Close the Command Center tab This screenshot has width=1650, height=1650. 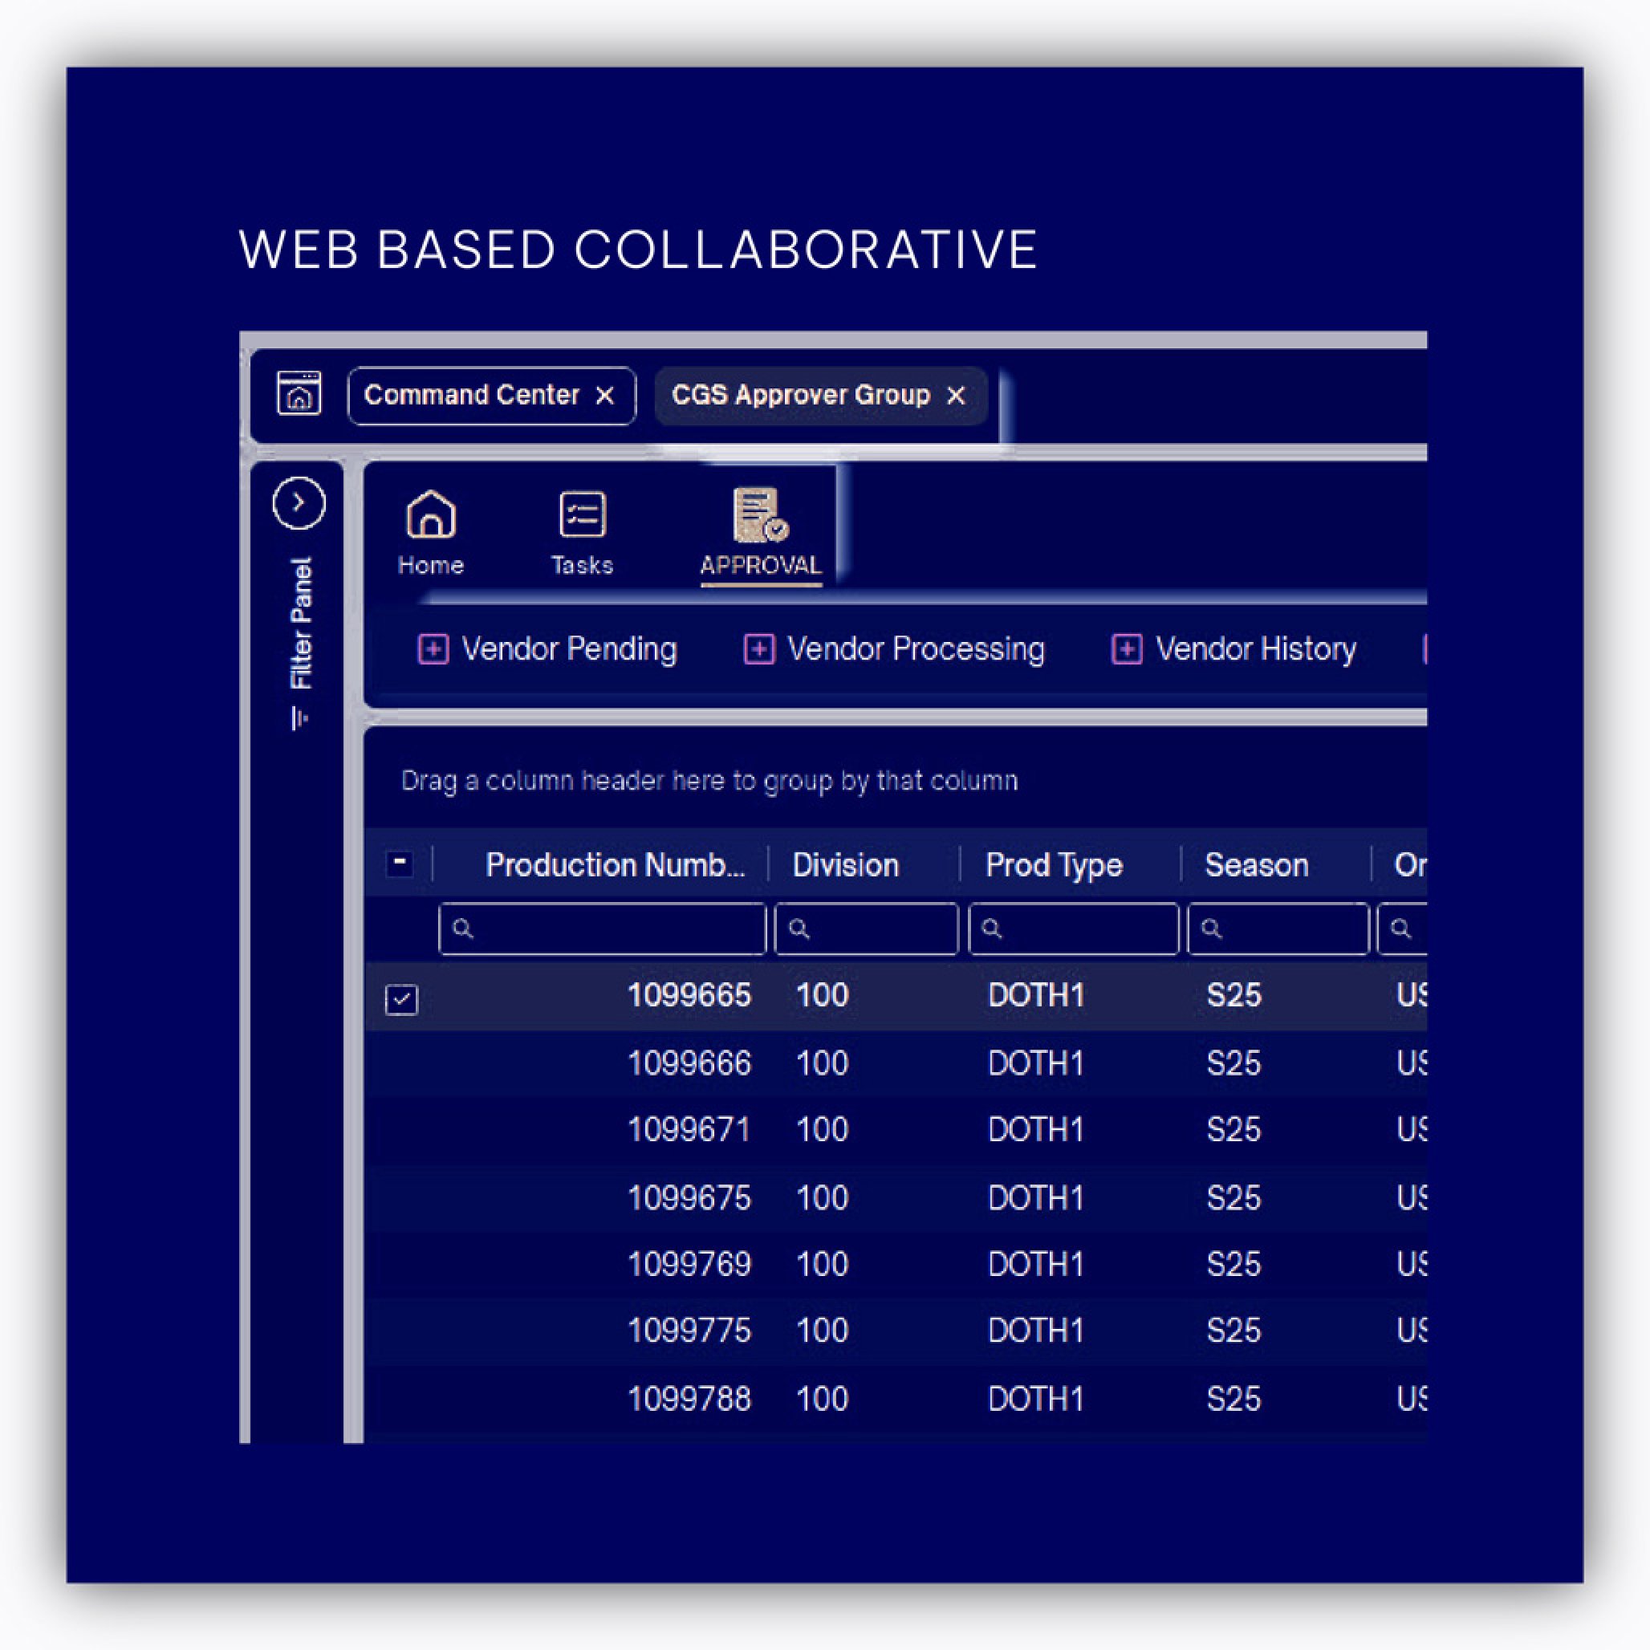(x=604, y=396)
